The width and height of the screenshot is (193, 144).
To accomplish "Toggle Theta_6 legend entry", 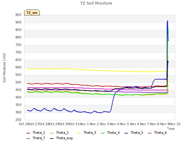I will point(157,133).
